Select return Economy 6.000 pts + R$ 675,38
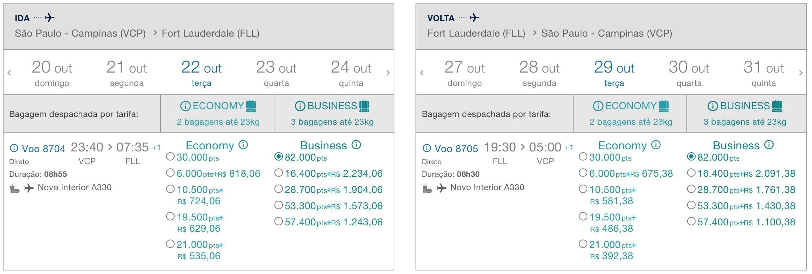 pos(583,173)
